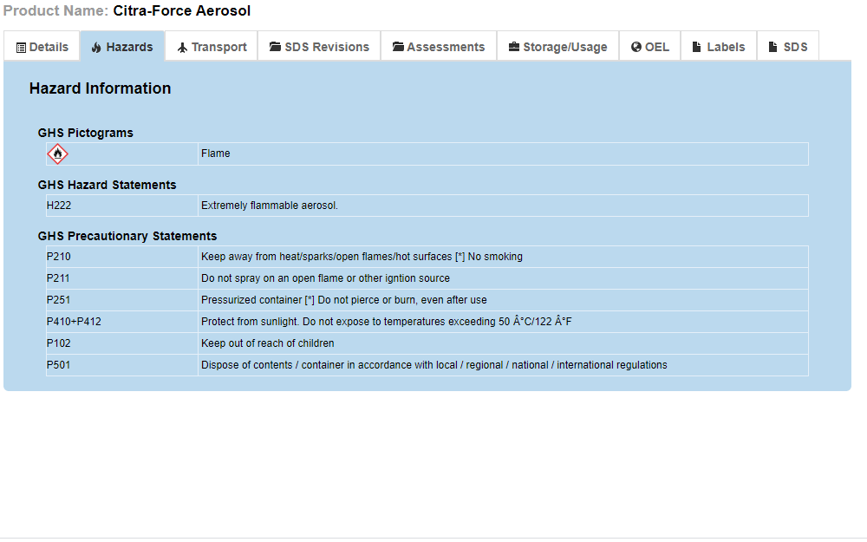
Task: Select the P210 precautionary code
Action: click(x=59, y=257)
